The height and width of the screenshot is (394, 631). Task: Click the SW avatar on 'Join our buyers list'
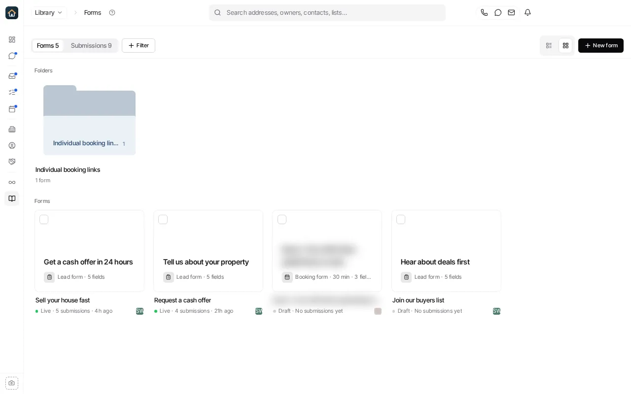coord(497,311)
